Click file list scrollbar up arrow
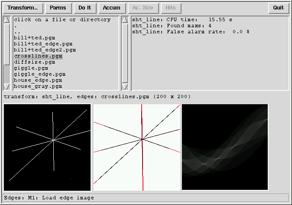 point(6,20)
